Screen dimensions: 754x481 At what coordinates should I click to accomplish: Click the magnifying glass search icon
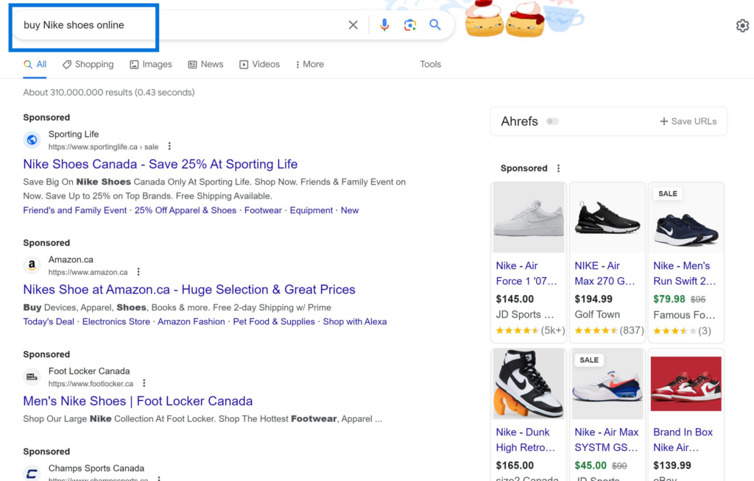[434, 24]
